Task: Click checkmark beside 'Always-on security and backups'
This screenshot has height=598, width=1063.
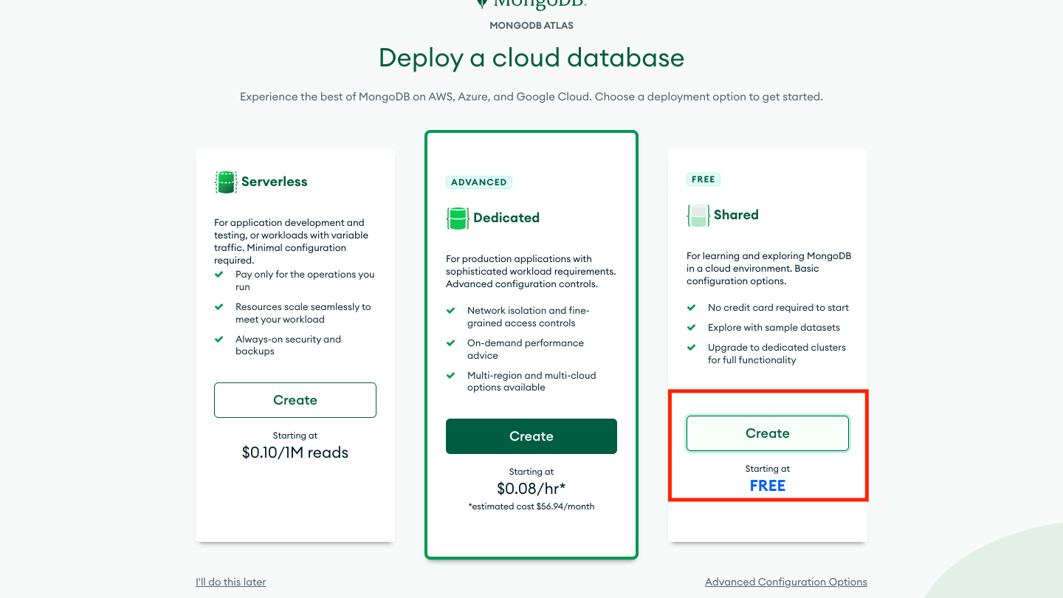Action: [219, 340]
